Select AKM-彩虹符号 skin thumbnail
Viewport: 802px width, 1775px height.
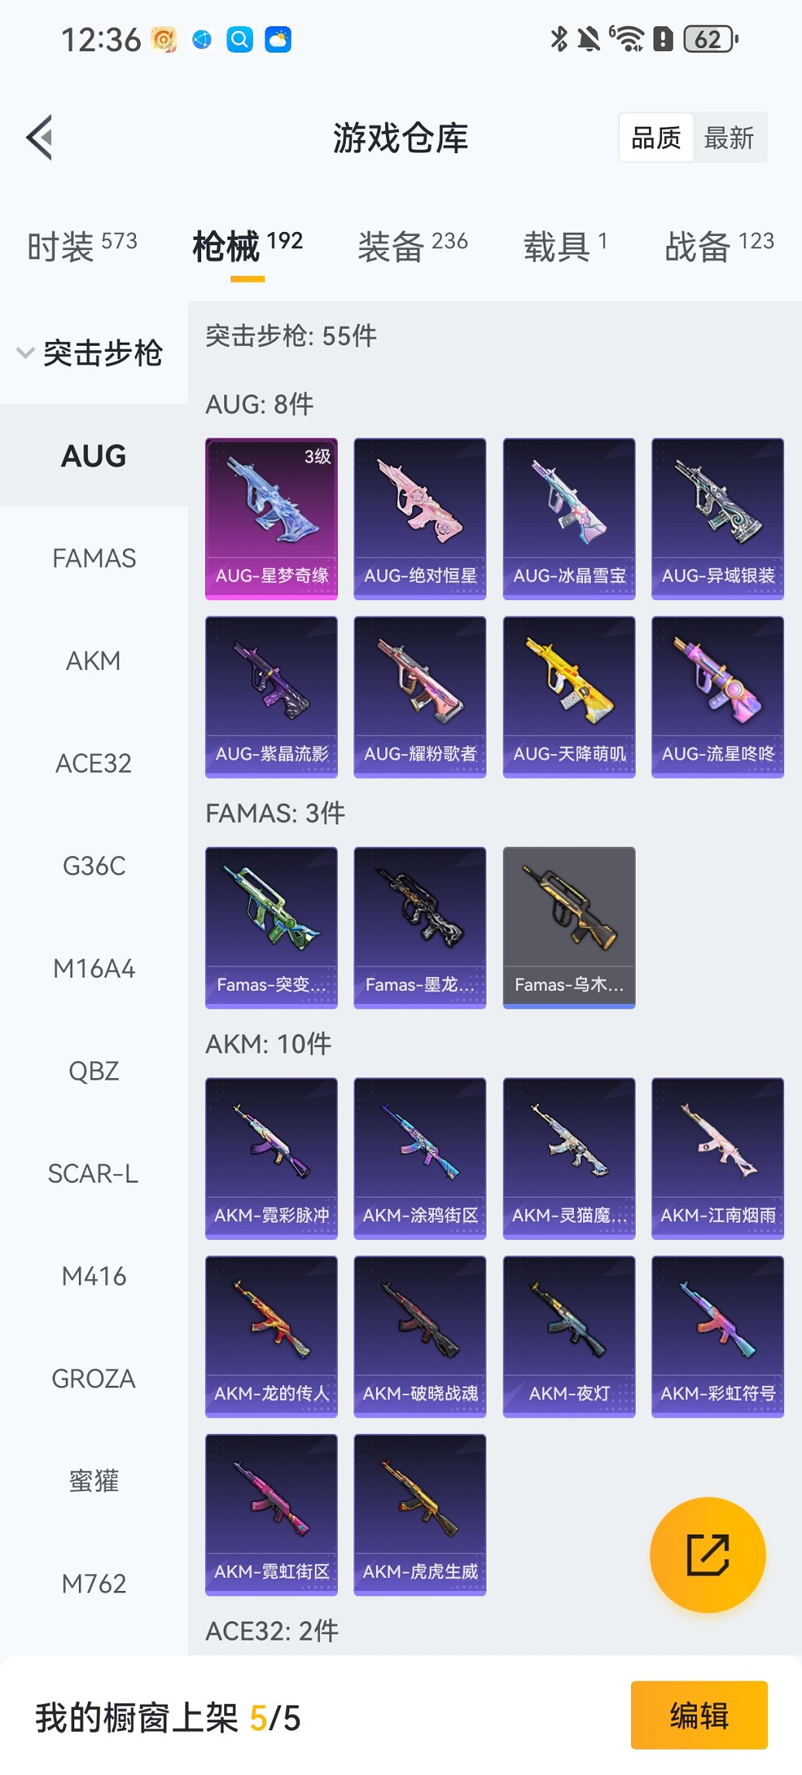click(x=718, y=1336)
